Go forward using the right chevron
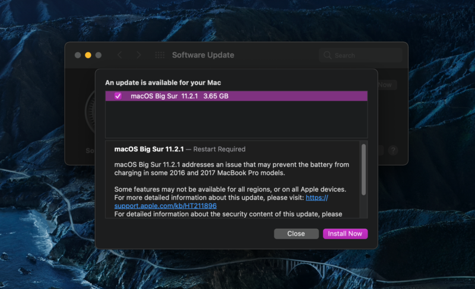The image size is (475, 289). point(139,55)
